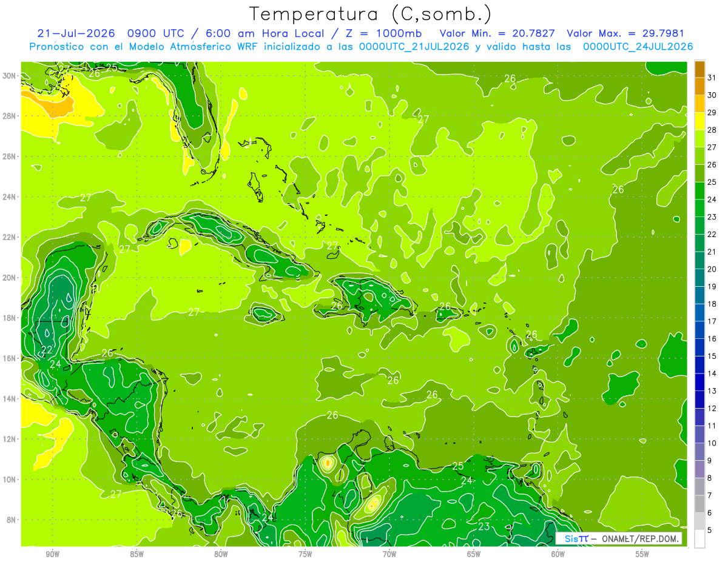Click the "16N" latitude axis label

[8, 358]
